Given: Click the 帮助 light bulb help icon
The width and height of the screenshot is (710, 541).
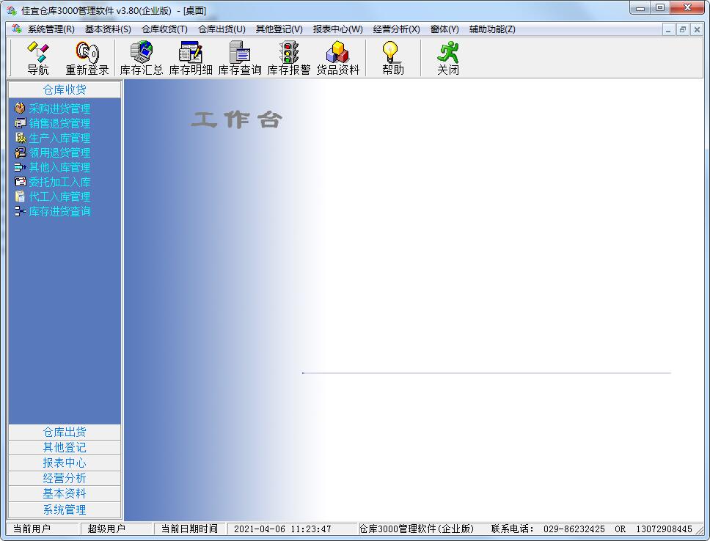Looking at the screenshot, I should [390, 52].
